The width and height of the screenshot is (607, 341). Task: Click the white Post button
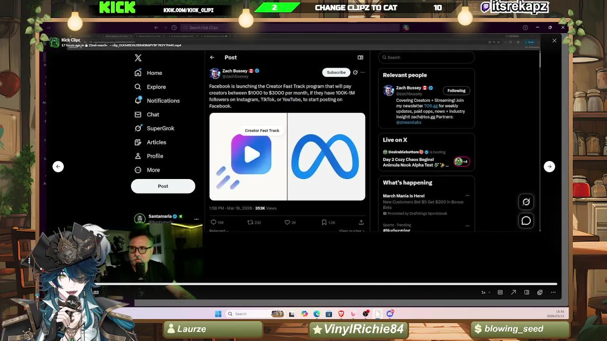coord(163,186)
